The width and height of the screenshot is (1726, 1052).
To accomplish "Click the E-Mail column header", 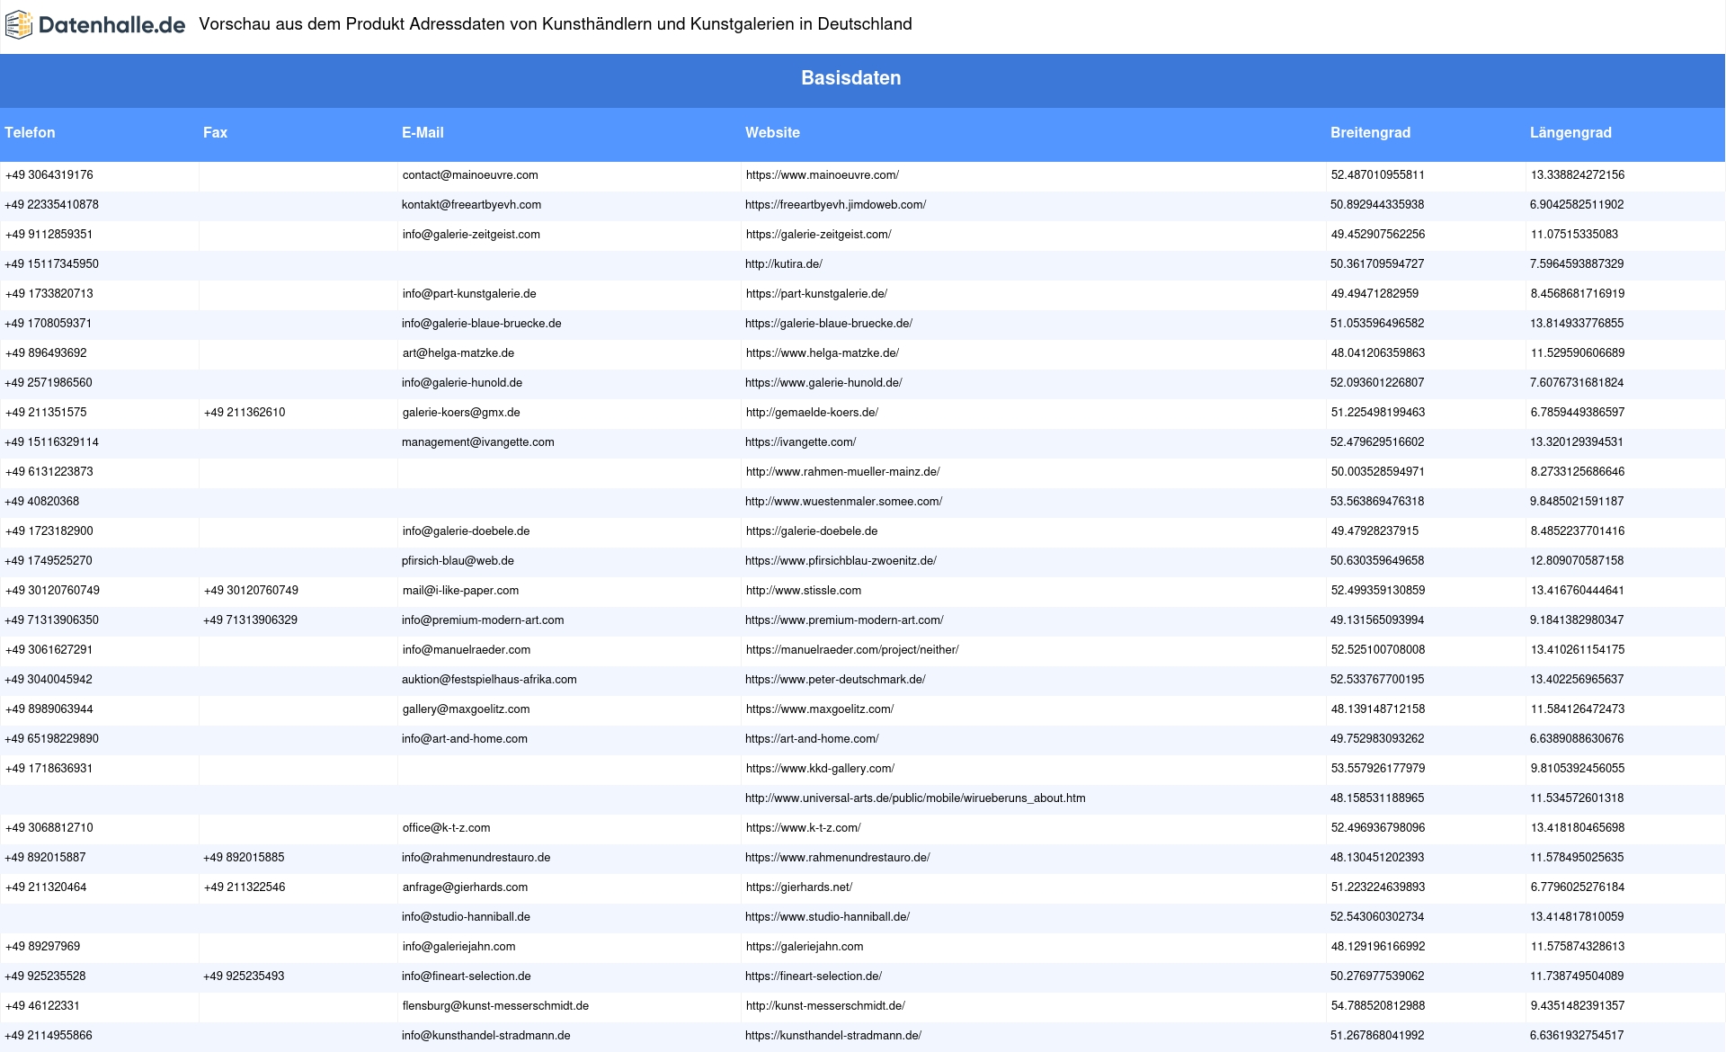I will pyautogui.click(x=423, y=132).
